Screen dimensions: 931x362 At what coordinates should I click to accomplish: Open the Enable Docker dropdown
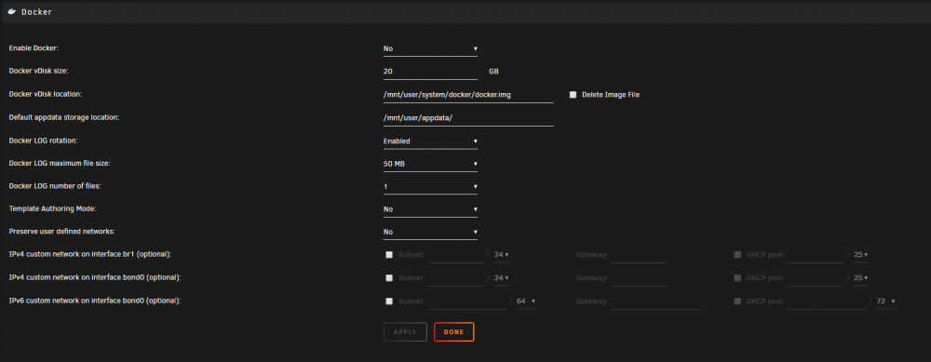coord(430,48)
